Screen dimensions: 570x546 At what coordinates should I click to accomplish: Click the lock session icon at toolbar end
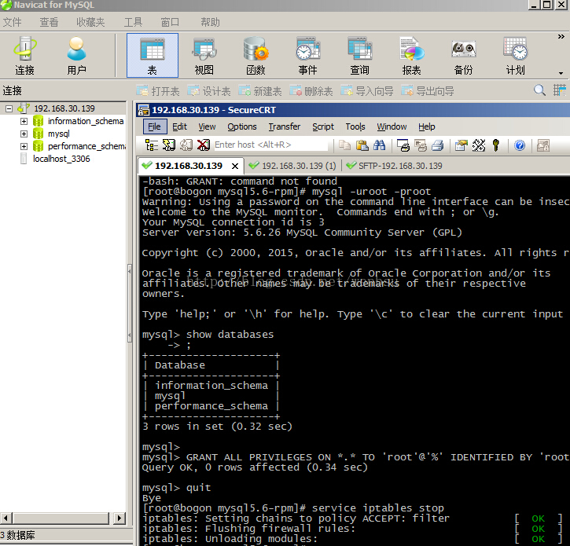coord(543,145)
